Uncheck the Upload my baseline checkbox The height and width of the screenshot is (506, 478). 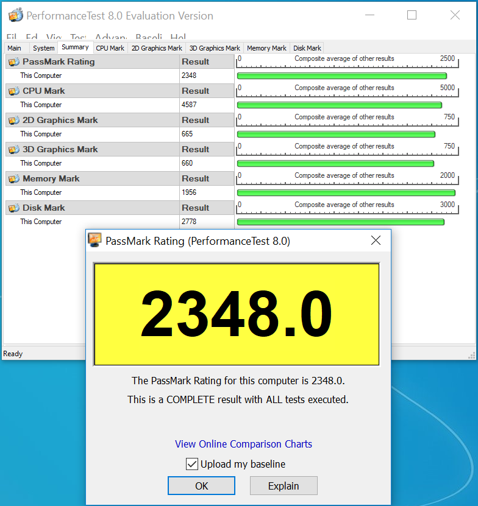coord(191,464)
